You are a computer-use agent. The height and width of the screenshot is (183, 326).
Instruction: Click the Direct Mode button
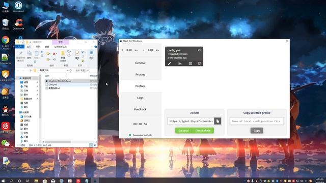click(x=203, y=131)
